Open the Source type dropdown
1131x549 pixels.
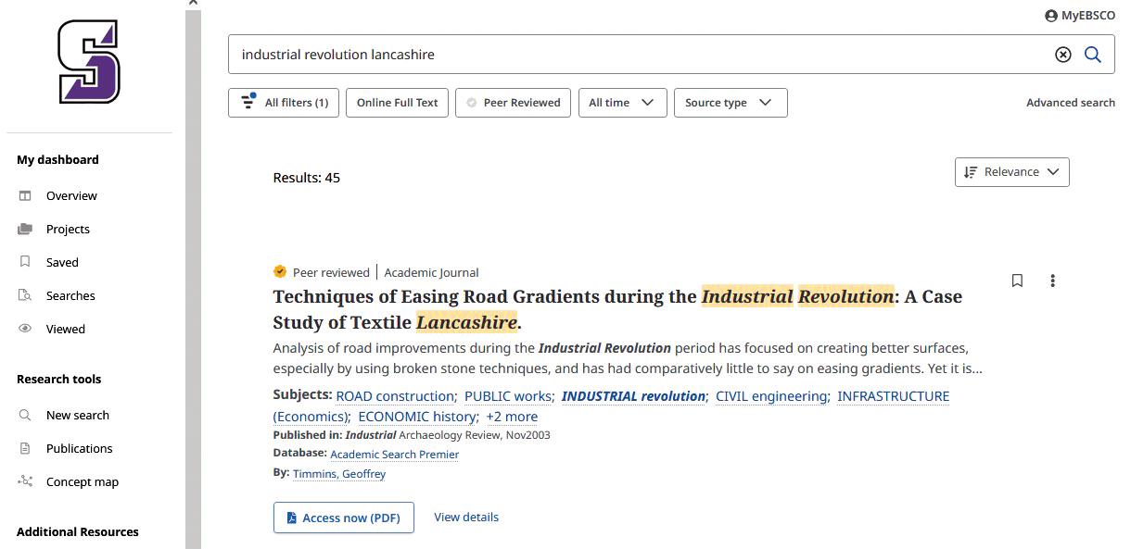click(x=730, y=103)
